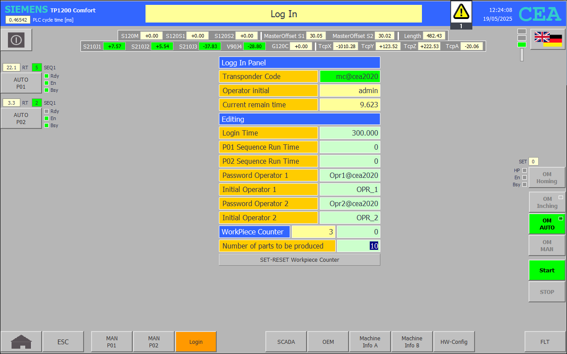This screenshot has height=354, width=567.
Task: Go to the Home screen
Action: [x=21, y=342]
